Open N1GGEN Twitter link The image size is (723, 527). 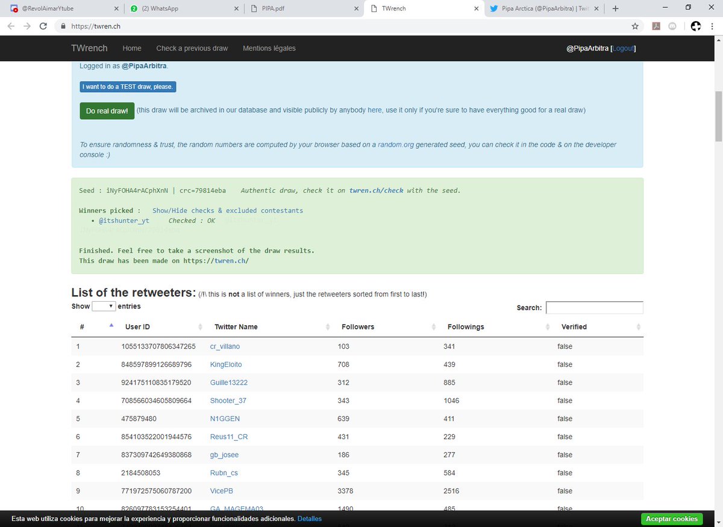point(225,419)
